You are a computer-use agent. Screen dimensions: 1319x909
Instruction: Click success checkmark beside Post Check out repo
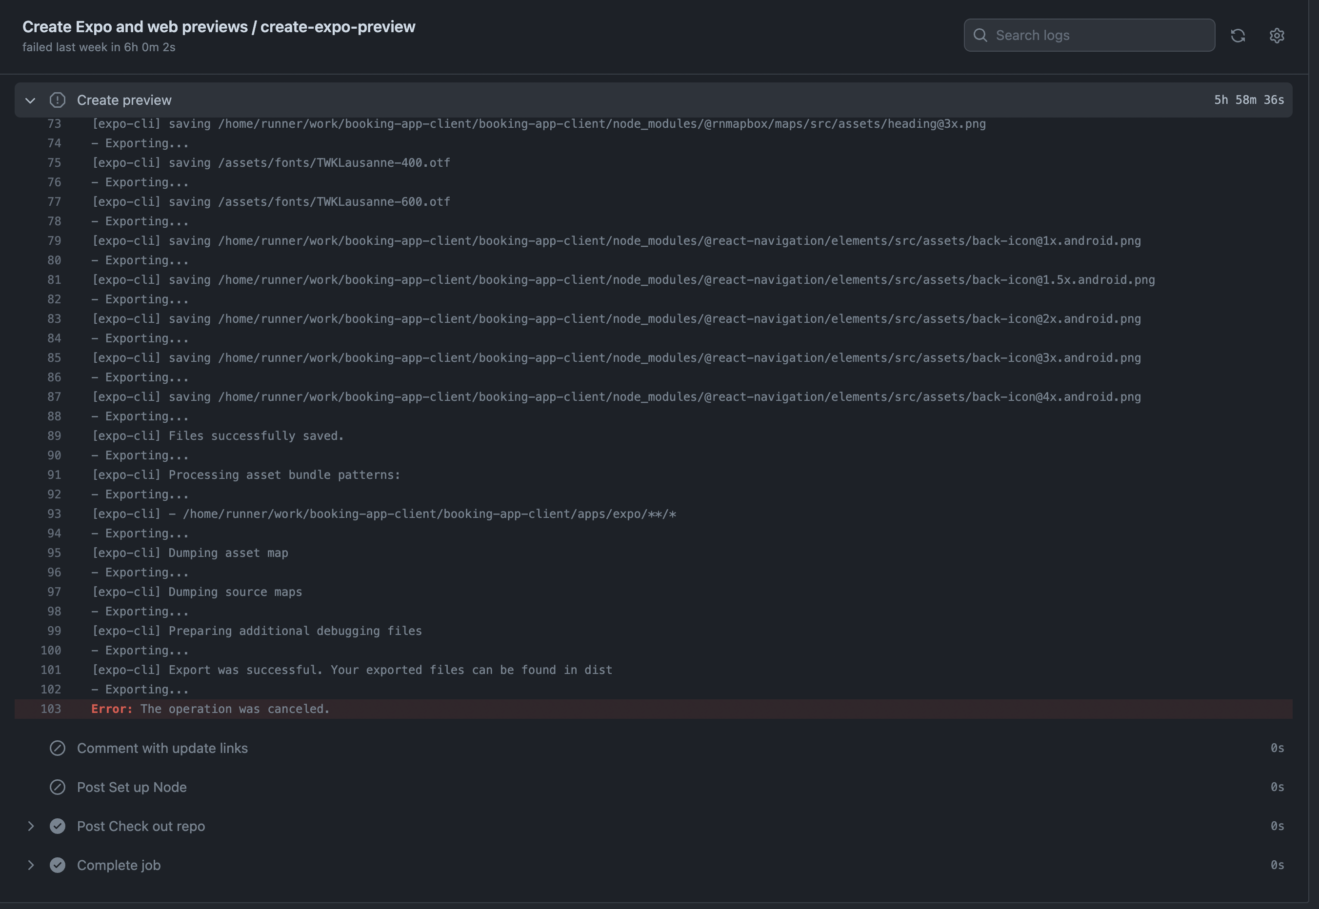point(58,826)
